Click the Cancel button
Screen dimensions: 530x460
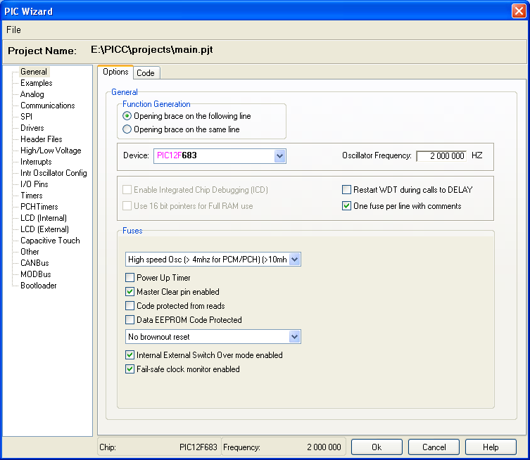click(434, 447)
